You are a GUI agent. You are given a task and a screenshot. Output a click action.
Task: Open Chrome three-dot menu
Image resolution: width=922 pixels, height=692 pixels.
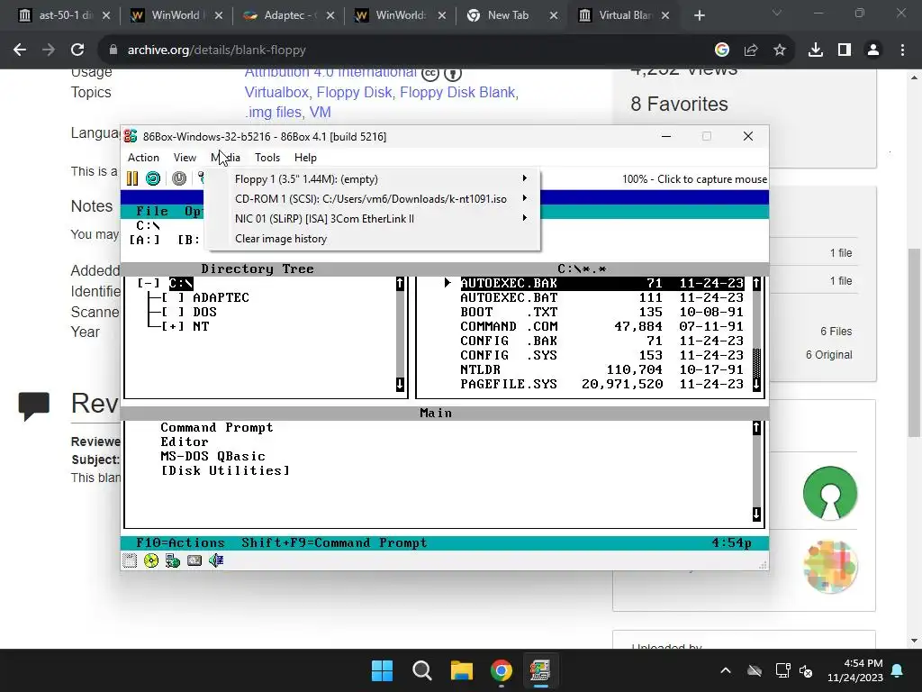click(x=902, y=50)
